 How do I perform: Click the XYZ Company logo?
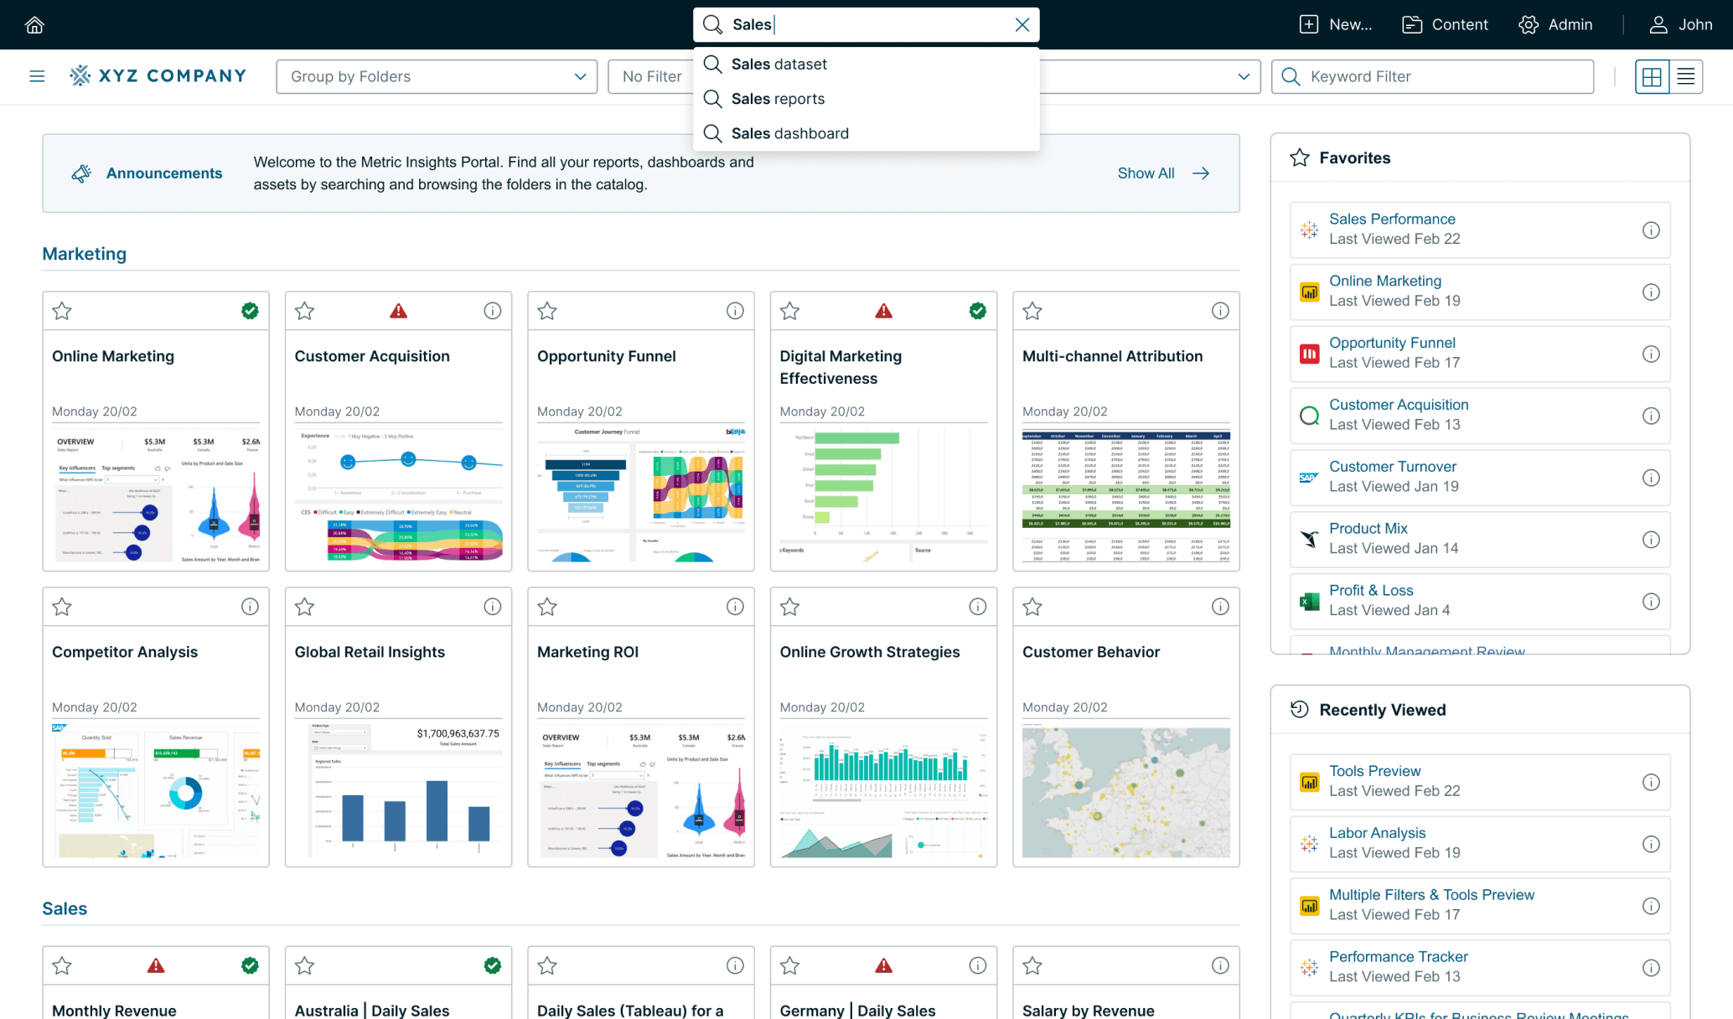coord(158,76)
